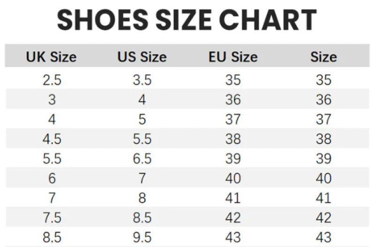
Task: Click the 42 value in last Size column
Action: point(323,217)
